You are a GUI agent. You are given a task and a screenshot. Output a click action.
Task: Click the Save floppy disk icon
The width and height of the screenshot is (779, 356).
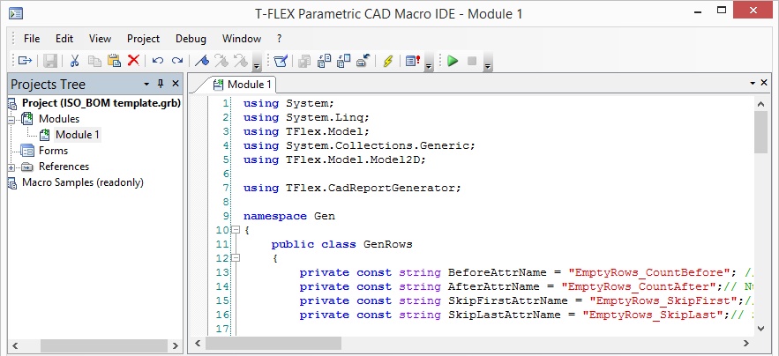(x=50, y=61)
